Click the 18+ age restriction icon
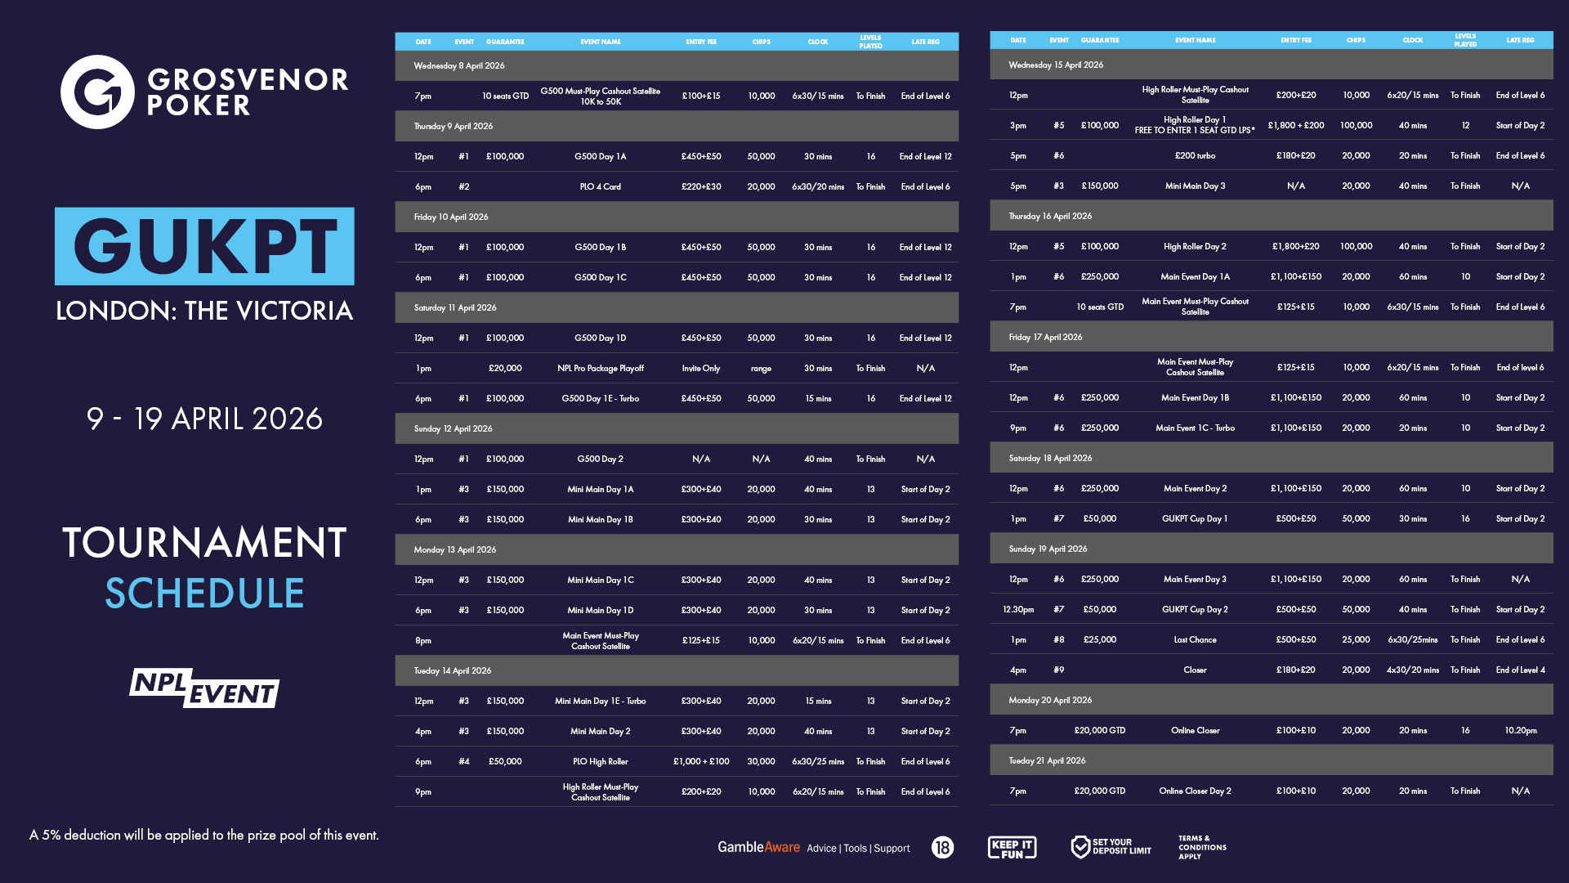This screenshot has height=883, width=1569. 942,848
